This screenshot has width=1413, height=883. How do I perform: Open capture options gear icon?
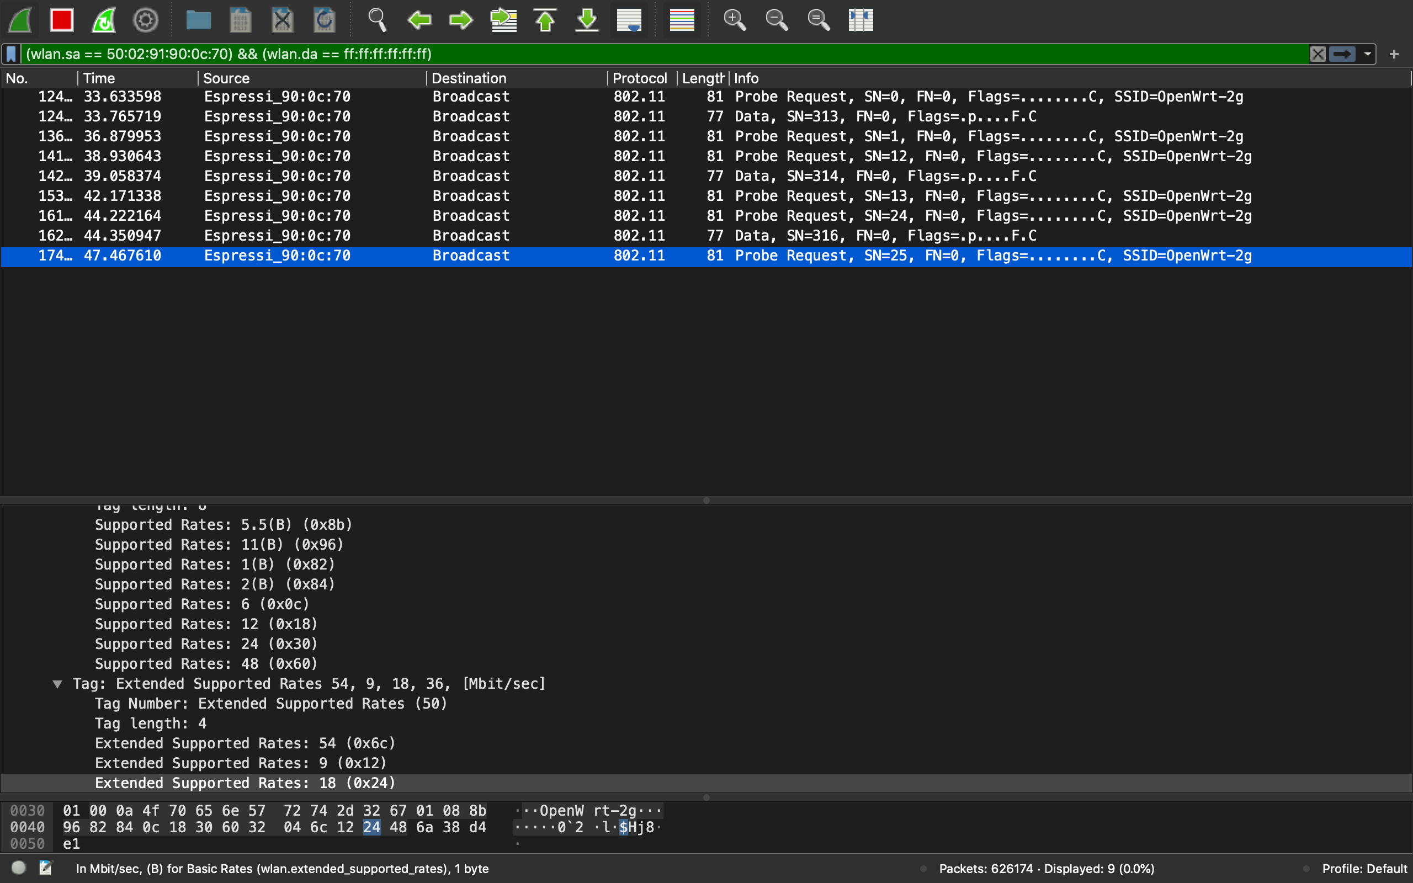[x=145, y=20]
